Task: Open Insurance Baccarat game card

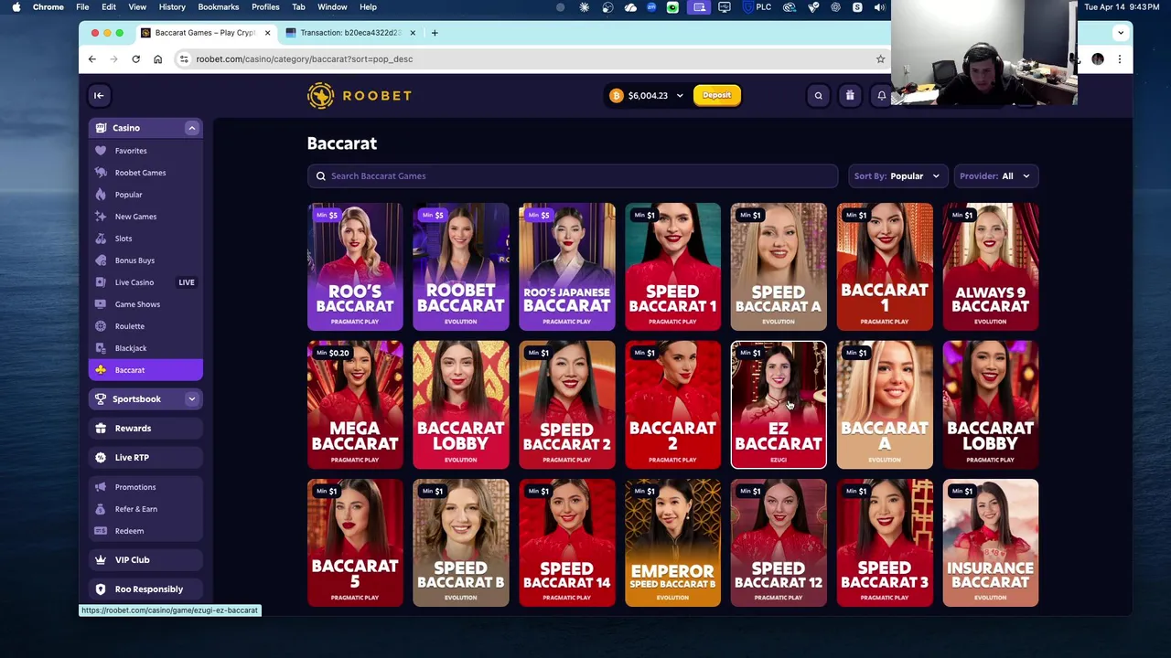Action: (x=991, y=543)
